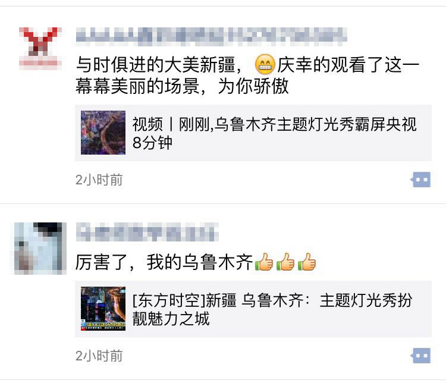Click the phrase 为你骄傲 in first post
This screenshot has width=446, height=383.
pos(253,86)
